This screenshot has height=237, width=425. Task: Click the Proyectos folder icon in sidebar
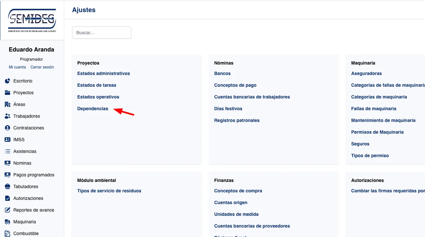tap(7, 93)
